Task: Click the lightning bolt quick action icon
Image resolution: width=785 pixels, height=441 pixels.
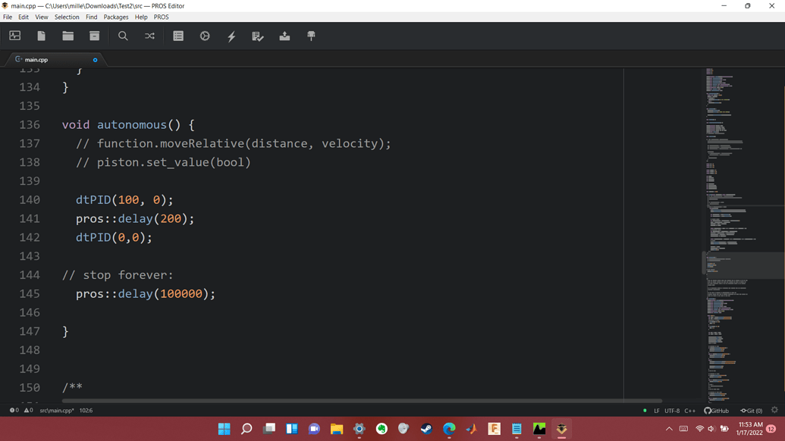Action: [x=231, y=36]
